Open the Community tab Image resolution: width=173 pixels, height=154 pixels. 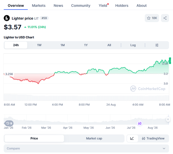pyautogui.click(x=81, y=6)
